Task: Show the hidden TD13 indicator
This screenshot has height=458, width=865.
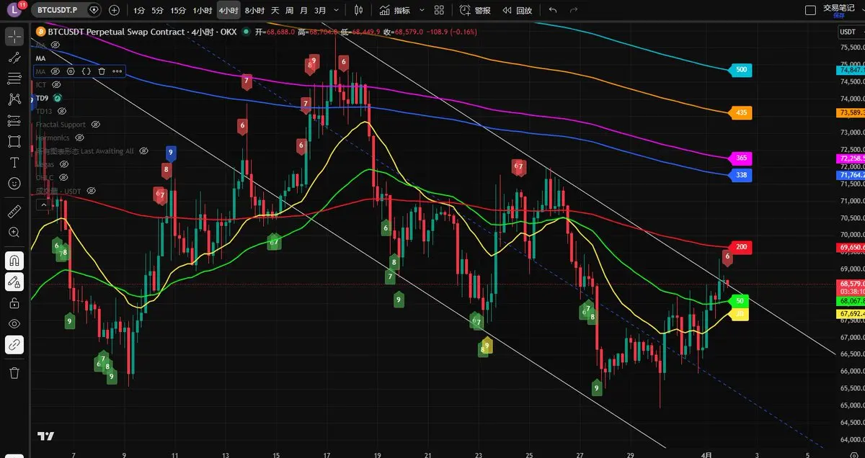Action: tap(62, 112)
